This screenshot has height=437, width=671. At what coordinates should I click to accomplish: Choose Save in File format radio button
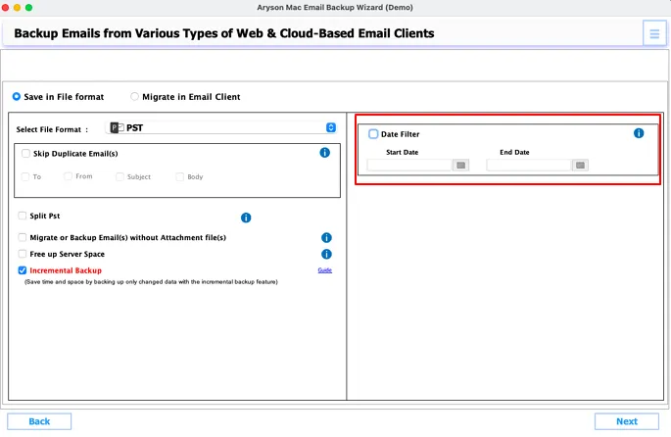[x=17, y=97]
